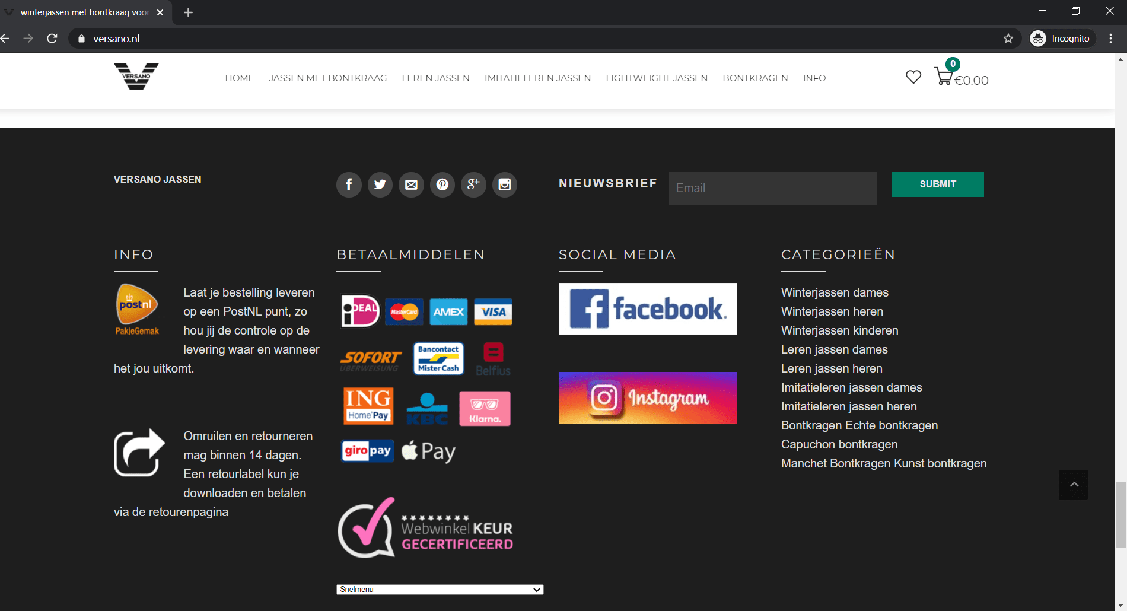
Task: Click the Facebook banner image
Action: tap(648, 309)
